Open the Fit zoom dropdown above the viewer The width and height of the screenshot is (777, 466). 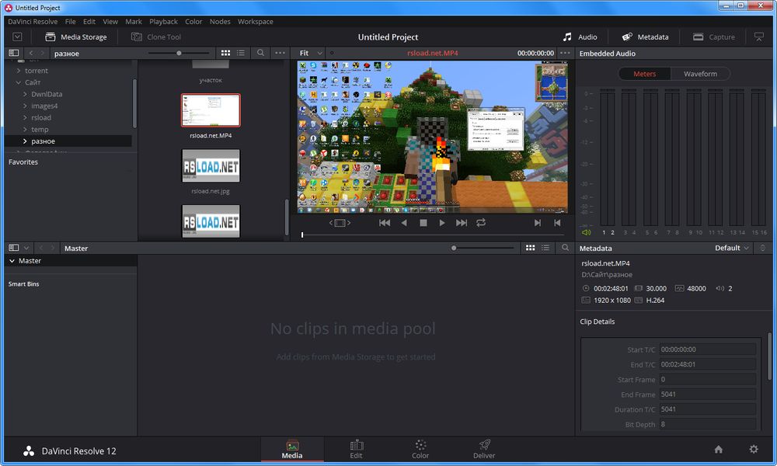pos(309,53)
